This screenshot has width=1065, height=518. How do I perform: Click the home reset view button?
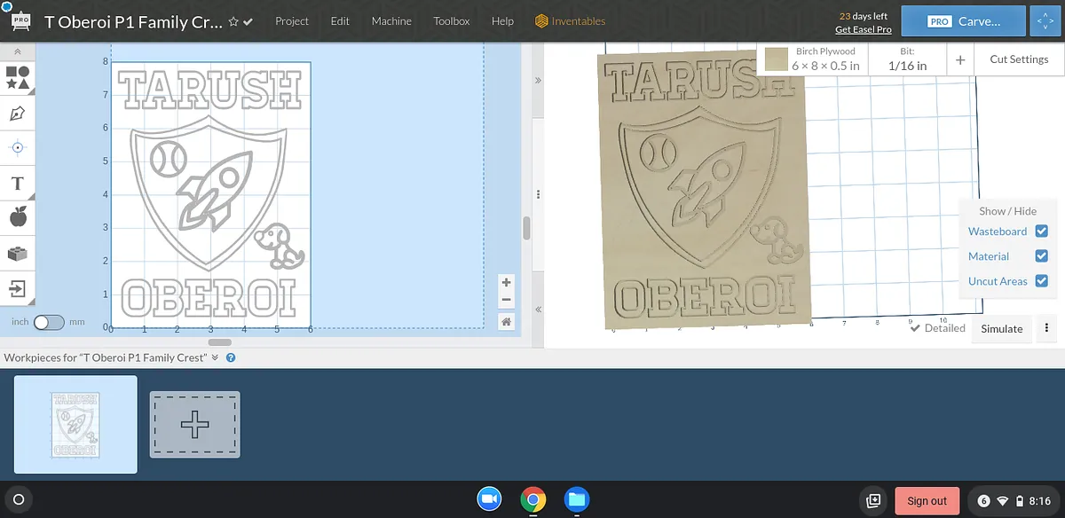click(506, 322)
